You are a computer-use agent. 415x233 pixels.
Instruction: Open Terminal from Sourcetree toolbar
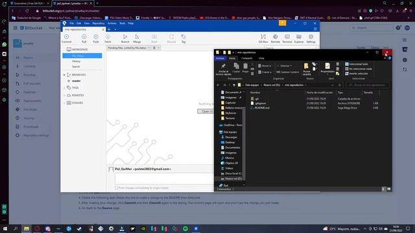[x=287, y=38]
